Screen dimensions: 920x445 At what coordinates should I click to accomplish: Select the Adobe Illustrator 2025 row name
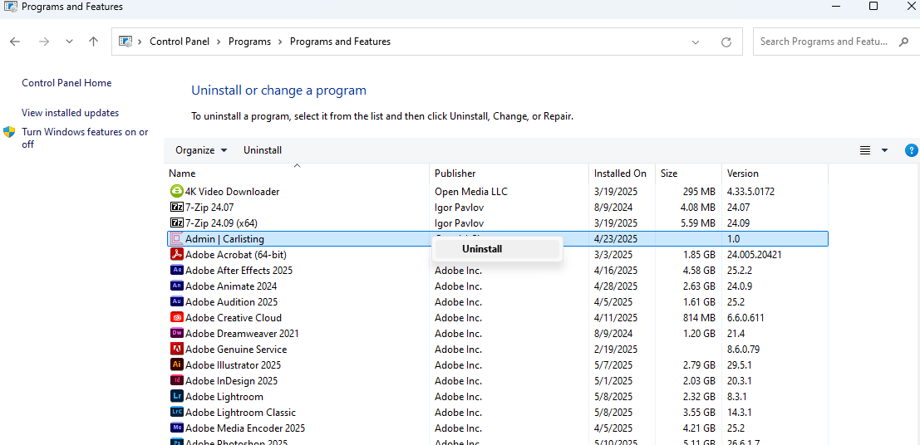[233, 364]
